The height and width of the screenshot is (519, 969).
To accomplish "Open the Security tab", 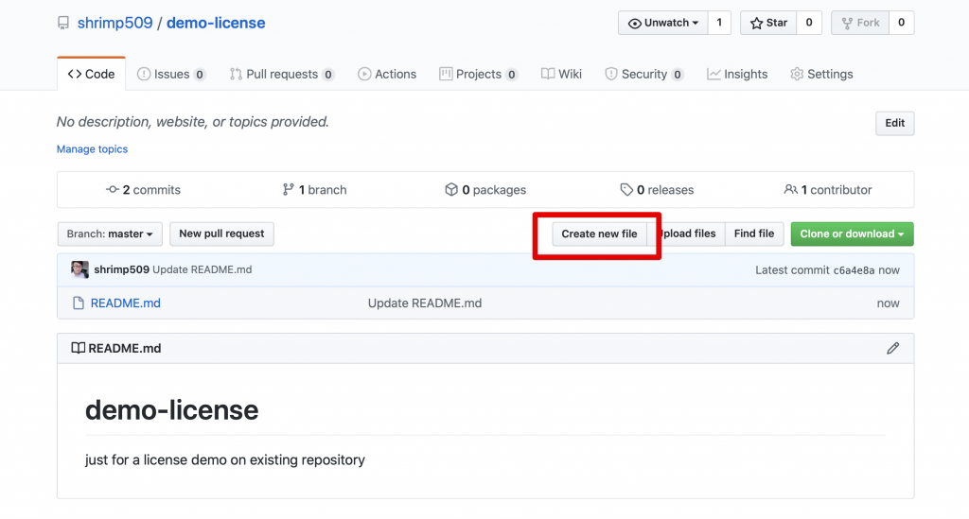I will tap(643, 74).
